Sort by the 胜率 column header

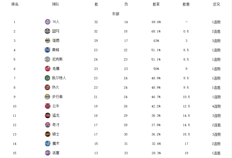156,5
